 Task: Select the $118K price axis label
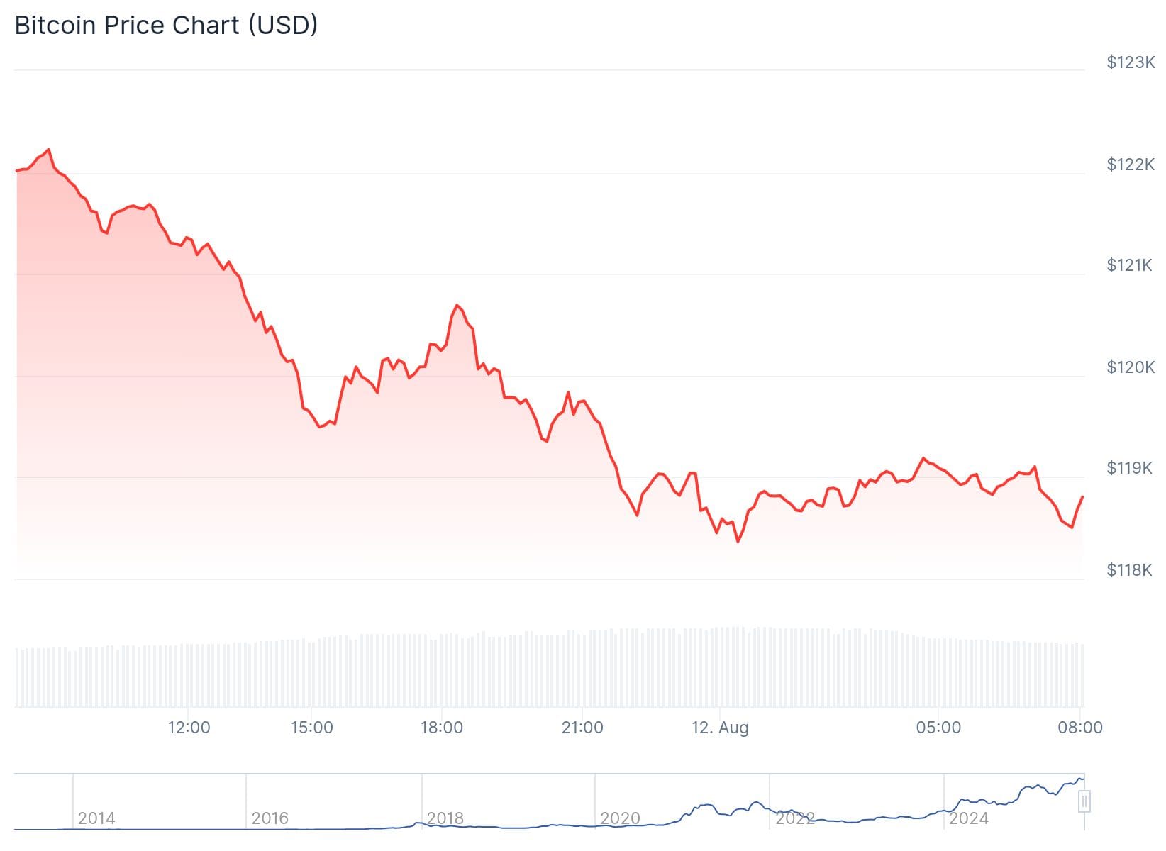[1129, 570]
